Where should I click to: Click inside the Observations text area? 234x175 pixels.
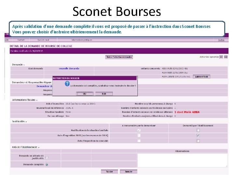[182, 160]
